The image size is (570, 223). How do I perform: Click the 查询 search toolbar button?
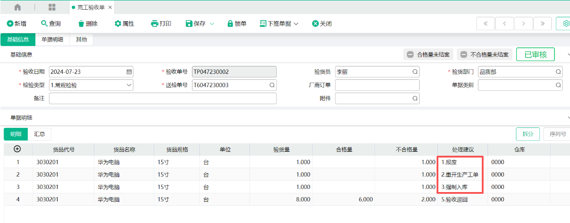click(x=51, y=23)
